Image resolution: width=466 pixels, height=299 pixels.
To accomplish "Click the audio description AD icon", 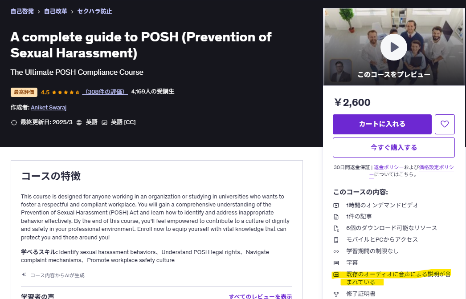I will pyautogui.click(x=336, y=275).
